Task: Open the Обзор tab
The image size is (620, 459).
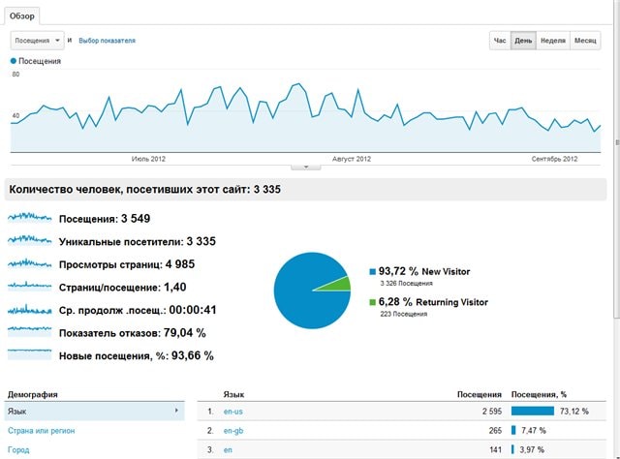Action: pos(21,15)
